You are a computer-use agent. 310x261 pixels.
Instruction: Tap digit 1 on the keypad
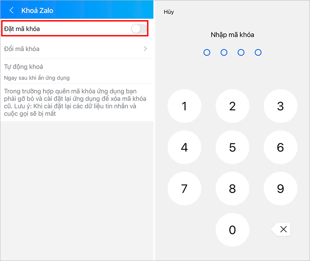(184, 106)
